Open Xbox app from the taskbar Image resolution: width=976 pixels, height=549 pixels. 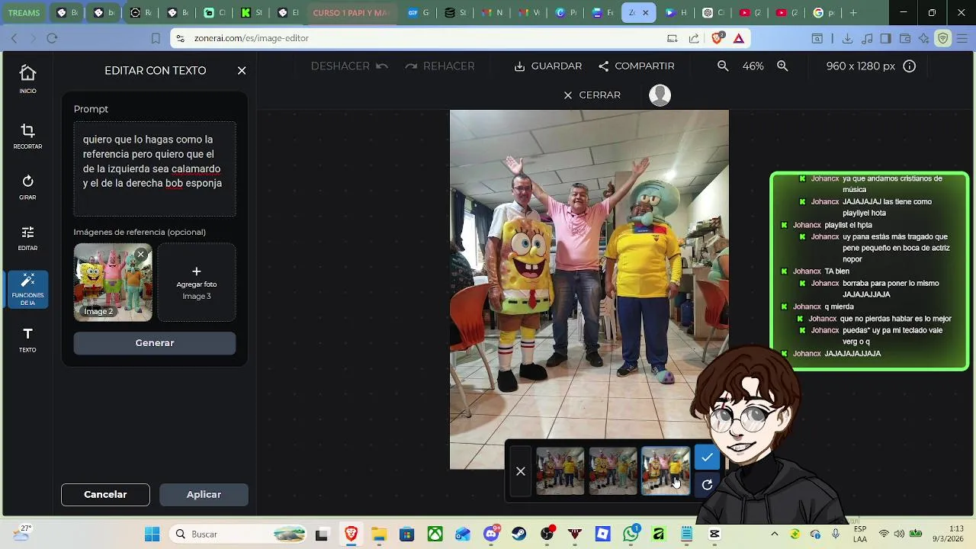(435, 534)
